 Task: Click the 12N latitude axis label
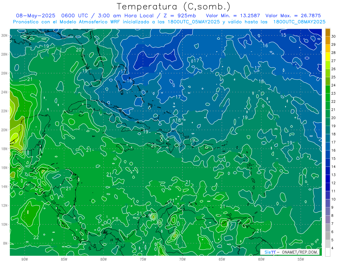5,205
